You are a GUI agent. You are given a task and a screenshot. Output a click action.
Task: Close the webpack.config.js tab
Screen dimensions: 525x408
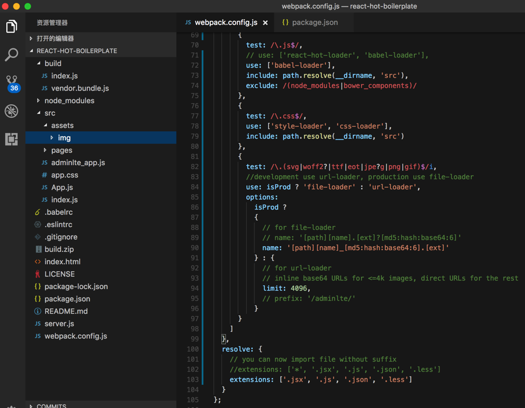(265, 23)
